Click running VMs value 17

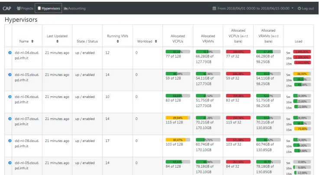pyautogui.click(x=107, y=141)
